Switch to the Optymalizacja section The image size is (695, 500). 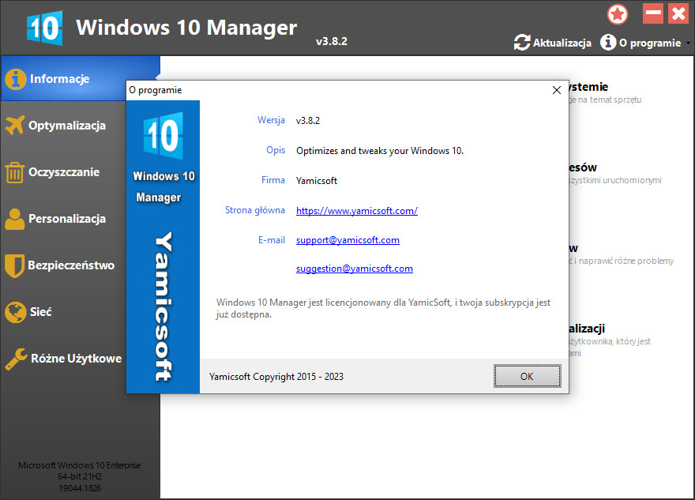67,126
